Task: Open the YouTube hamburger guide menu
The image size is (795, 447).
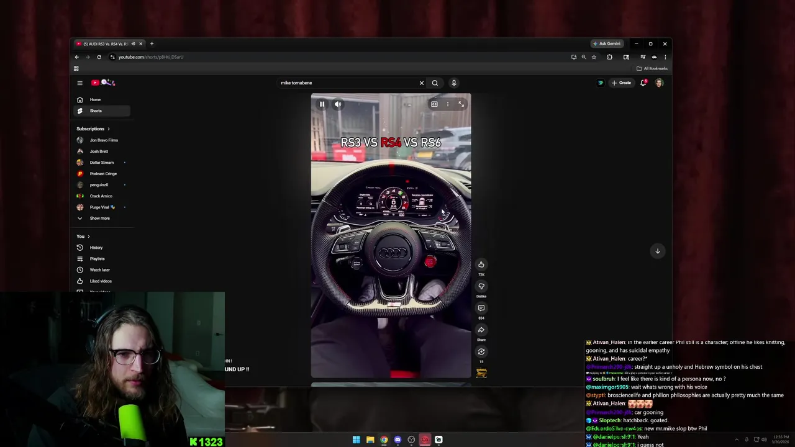Action: point(79,83)
